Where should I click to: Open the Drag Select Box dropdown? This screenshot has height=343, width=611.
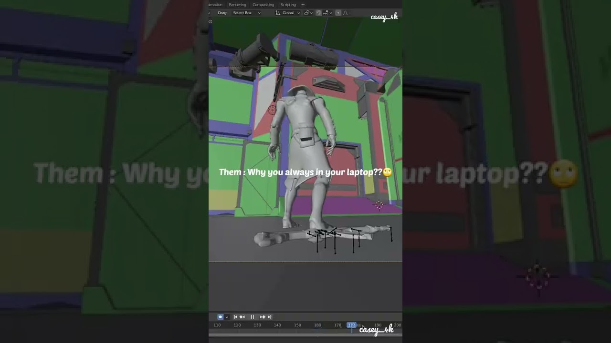point(246,13)
